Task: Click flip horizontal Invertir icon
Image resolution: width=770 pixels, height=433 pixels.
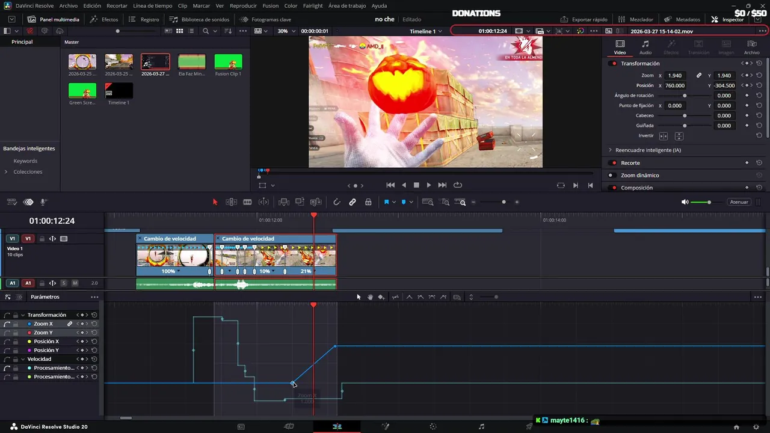Action: click(664, 136)
